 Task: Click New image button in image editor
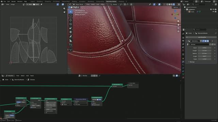coord(29,4)
